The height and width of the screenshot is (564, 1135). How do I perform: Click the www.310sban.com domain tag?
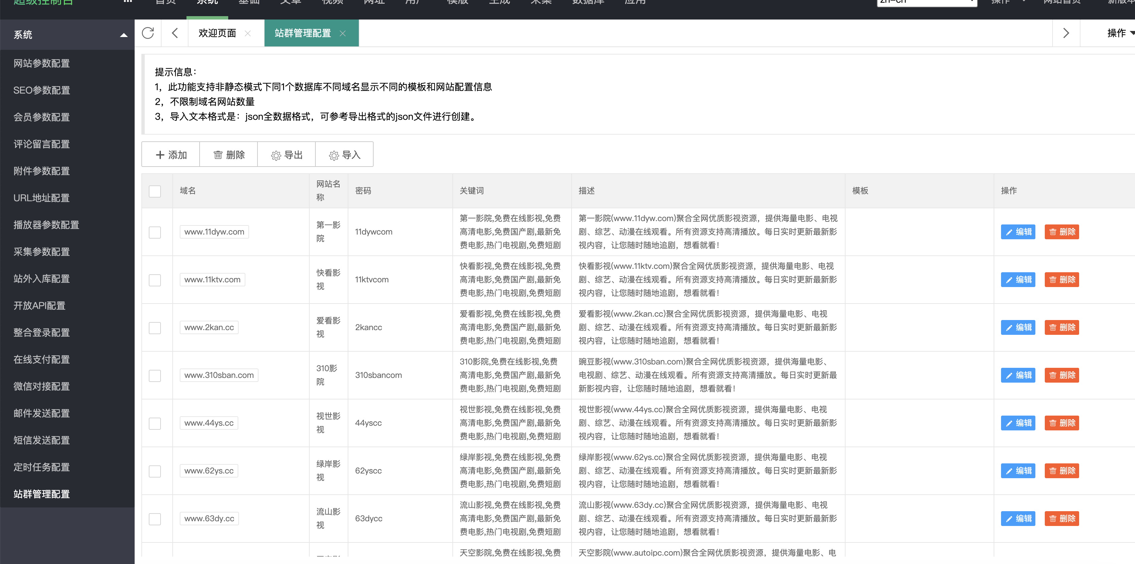[x=219, y=375]
